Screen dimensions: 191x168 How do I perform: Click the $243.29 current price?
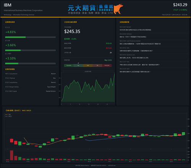pyautogui.click(x=180, y=5)
